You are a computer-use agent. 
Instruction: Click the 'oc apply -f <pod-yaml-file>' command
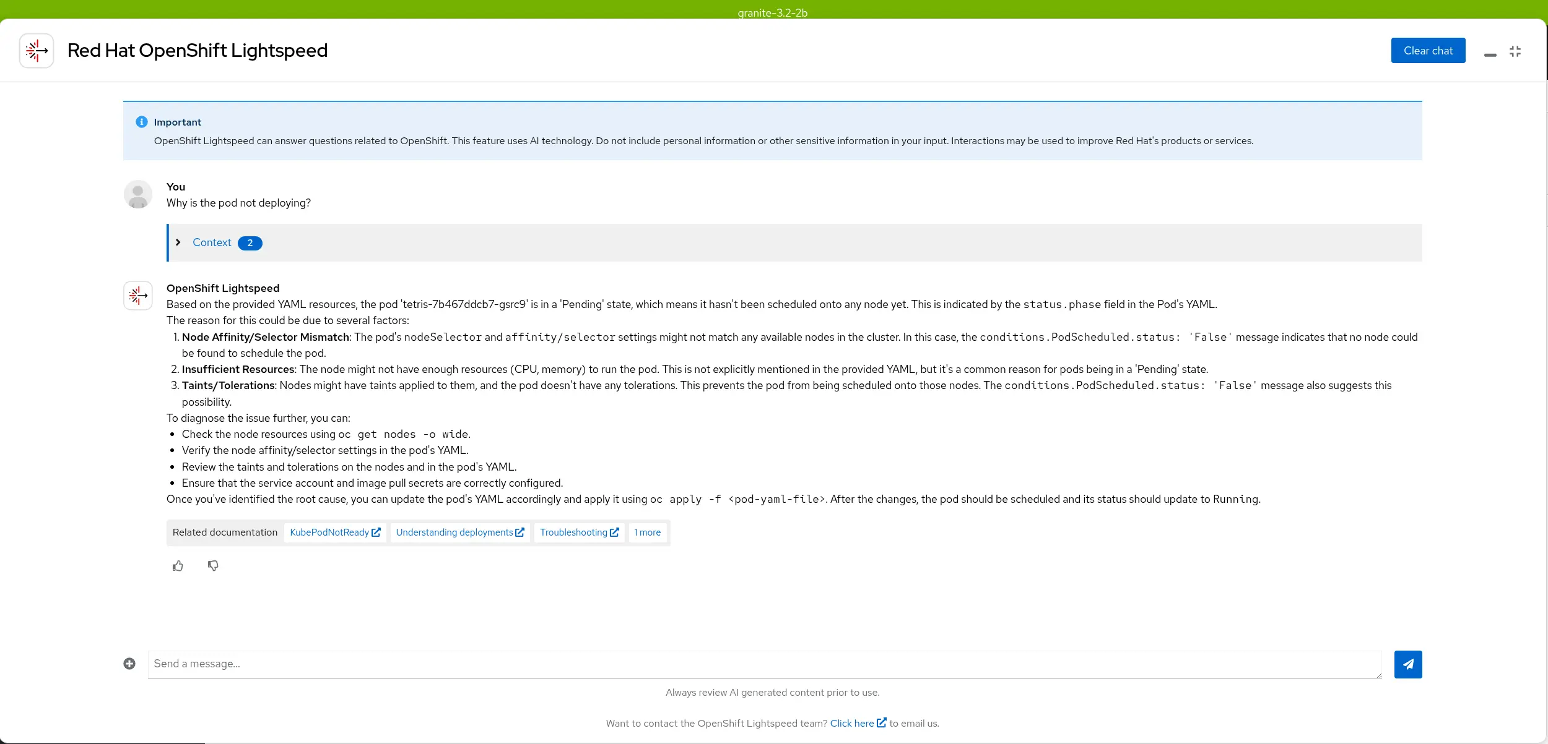[x=737, y=499]
